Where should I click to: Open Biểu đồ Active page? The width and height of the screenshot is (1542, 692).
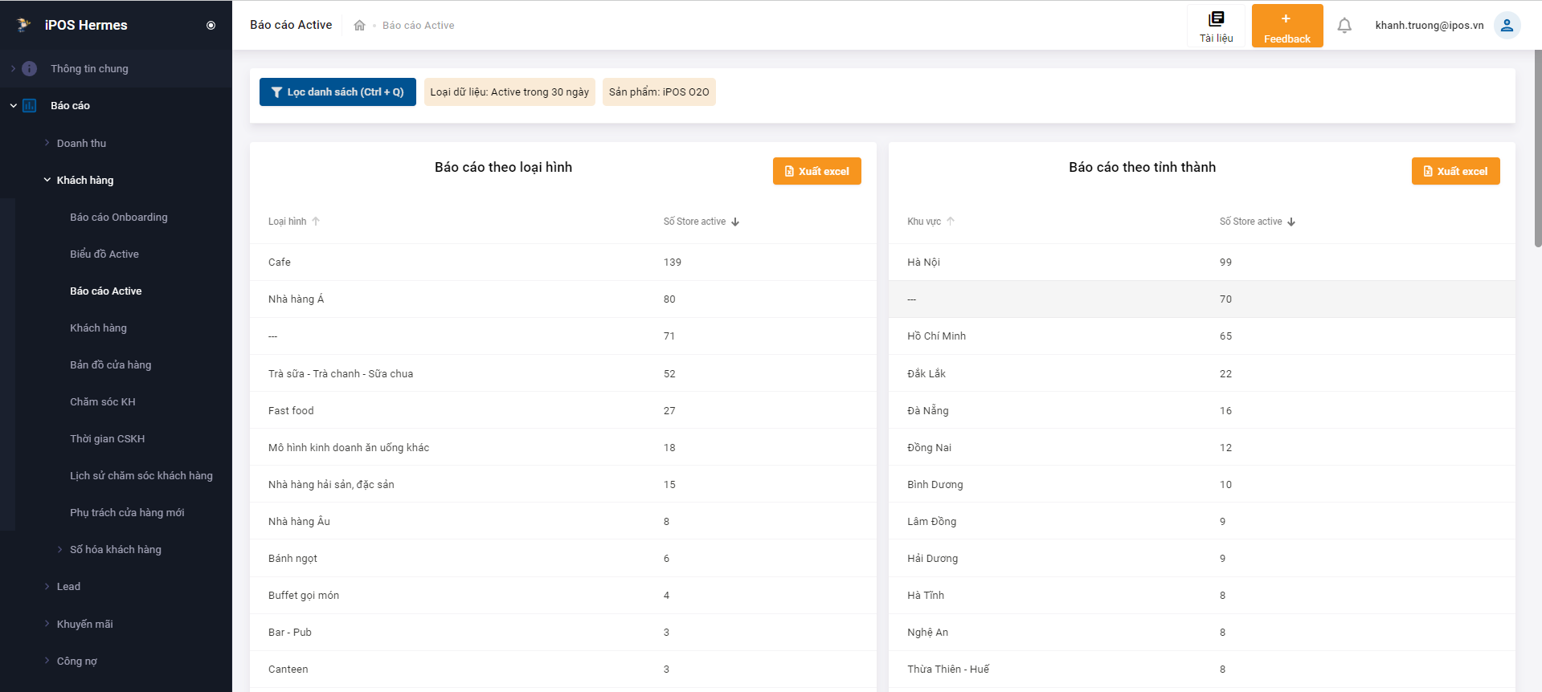[x=104, y=254]
